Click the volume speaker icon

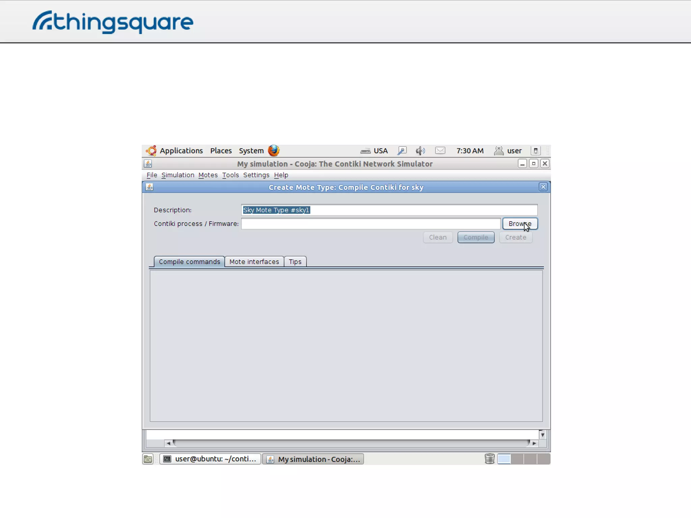click(x=420, y=150)
